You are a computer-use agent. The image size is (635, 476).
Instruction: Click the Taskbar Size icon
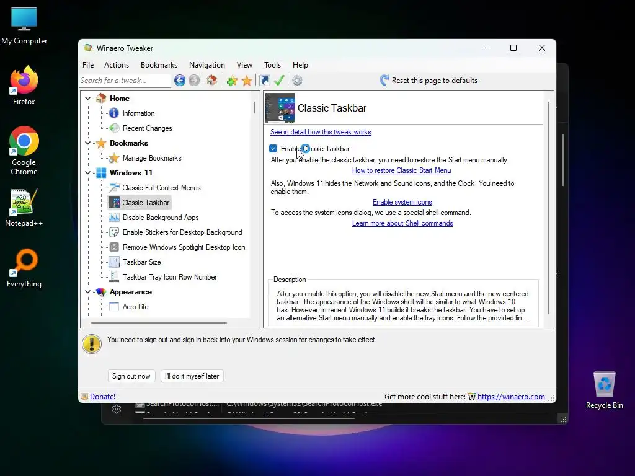(x=114, y=262)
